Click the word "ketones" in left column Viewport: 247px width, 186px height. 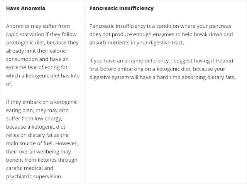[x=50, y=160]
